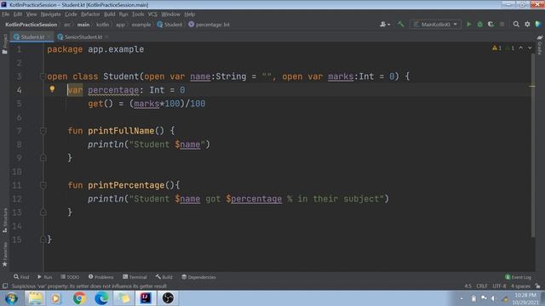Viewport: 545px width, 306px height.
Task: Open the Run menu
Action: pos(123,14)
